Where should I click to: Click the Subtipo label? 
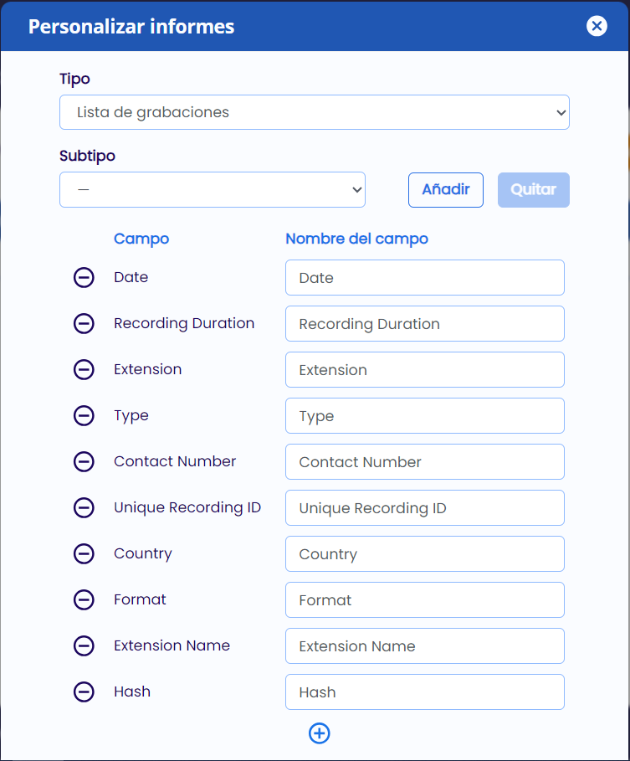(x=87, y=157)
